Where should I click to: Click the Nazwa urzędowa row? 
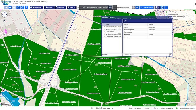147,30
